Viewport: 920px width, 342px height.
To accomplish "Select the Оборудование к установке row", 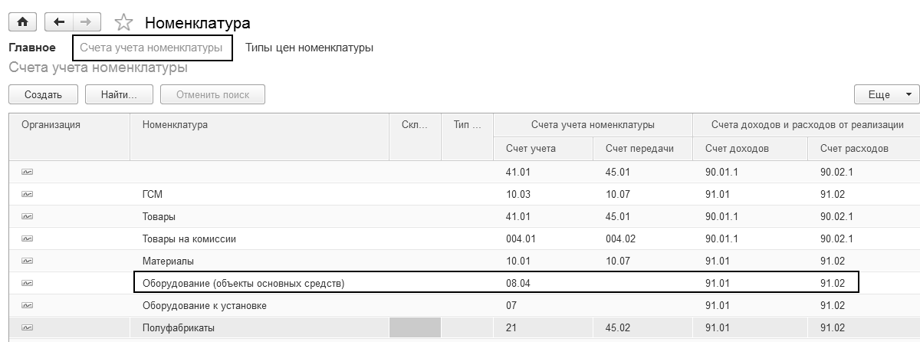I will (x=204, y=306).
